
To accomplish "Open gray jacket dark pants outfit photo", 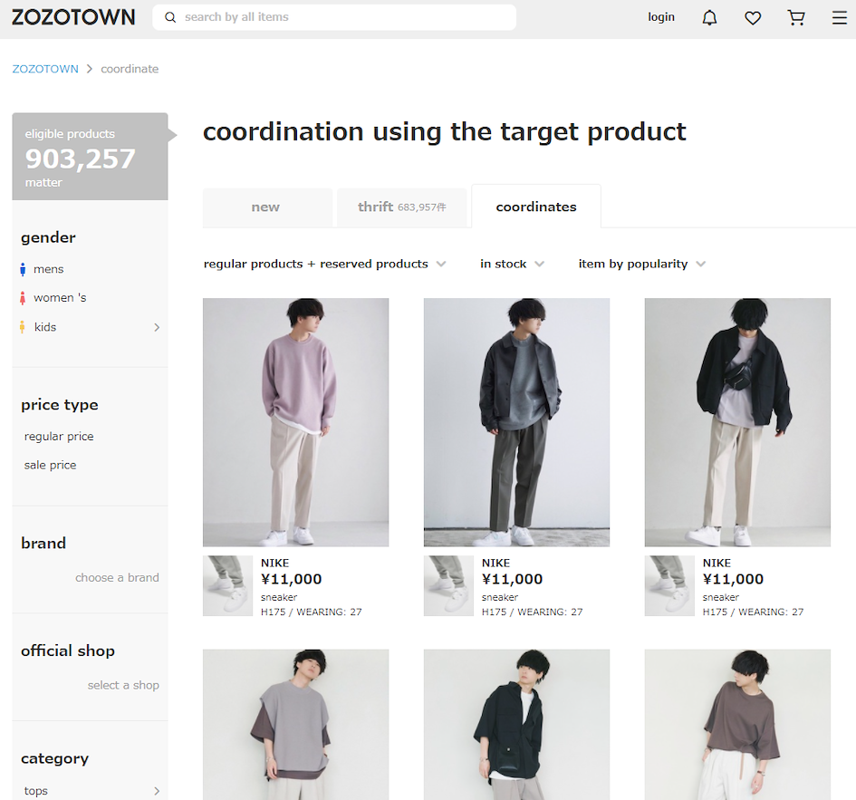I will pyautogui.click(x=516, y=422).
